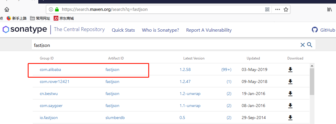Image resolution: width=336 pixels, height=124 pixels.
Task: Bookmark this page with the star icon
Action: pos(286,9)
